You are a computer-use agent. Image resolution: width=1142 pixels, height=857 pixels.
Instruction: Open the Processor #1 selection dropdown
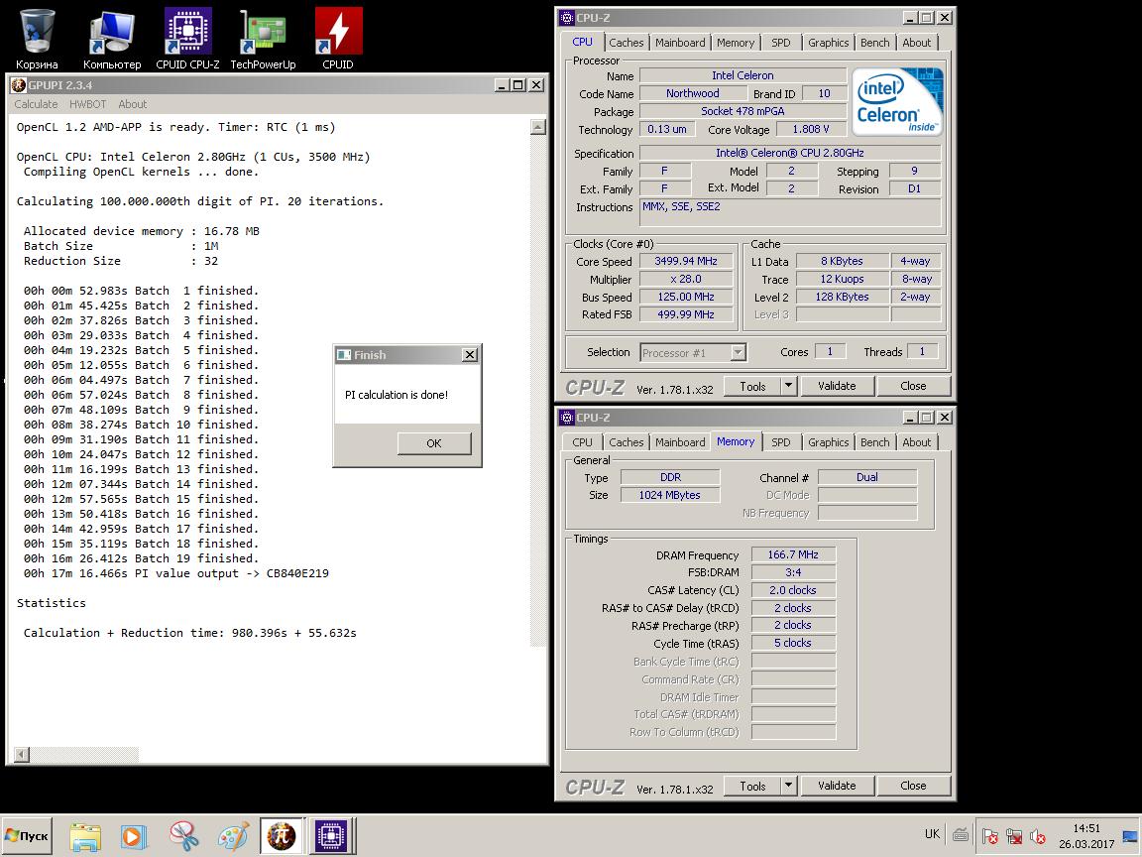[x=693, y=353]
